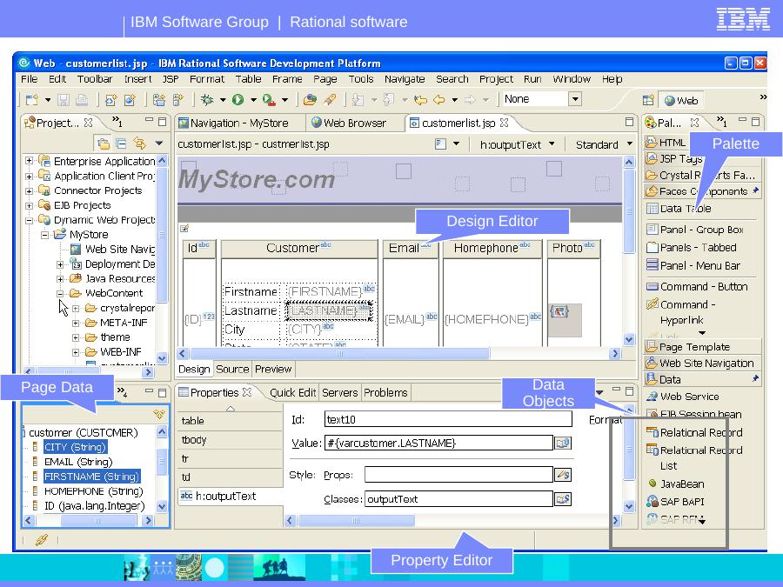
Task: Click the Id text field
Action: click(x=448, y=419)
